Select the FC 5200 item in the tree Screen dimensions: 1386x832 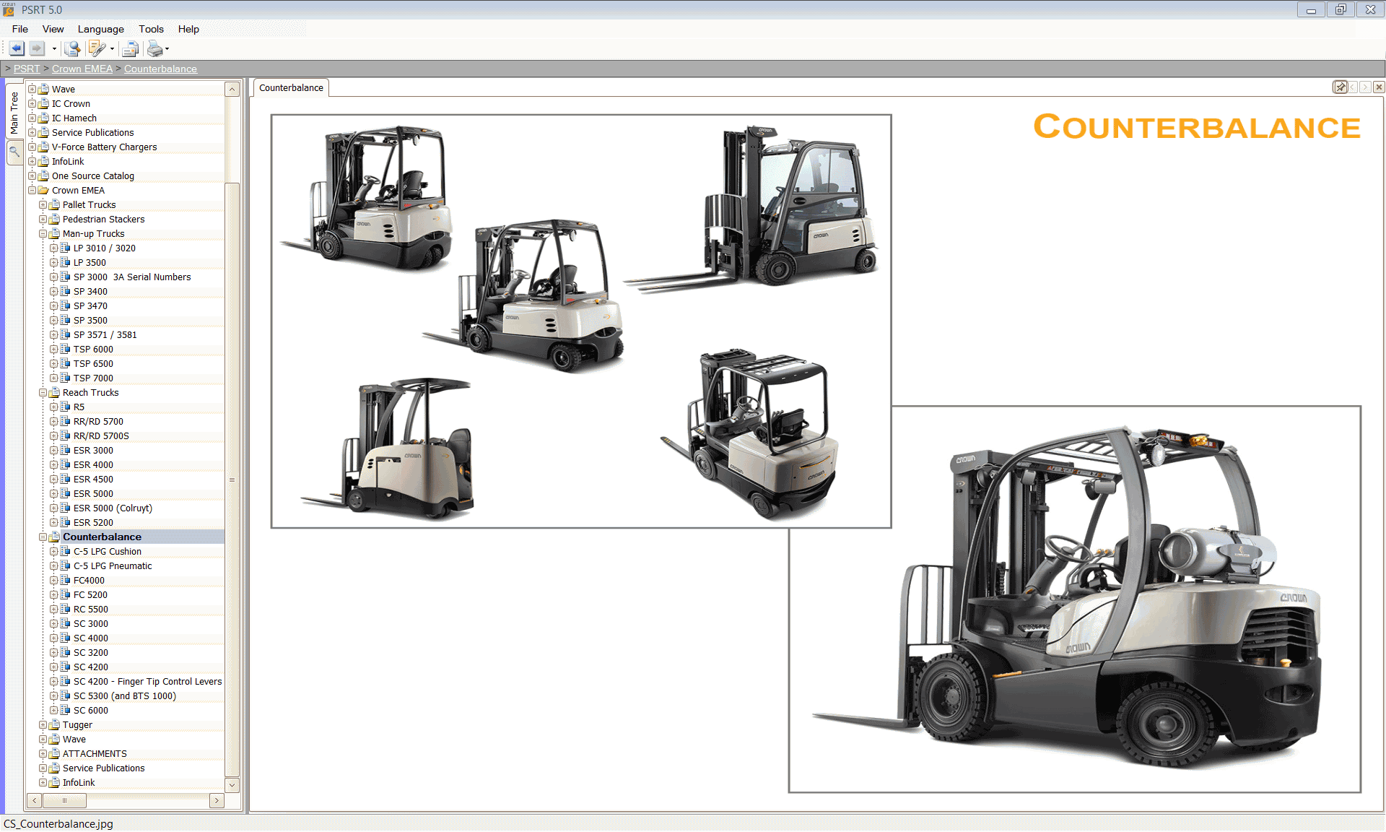coord(91,594)
